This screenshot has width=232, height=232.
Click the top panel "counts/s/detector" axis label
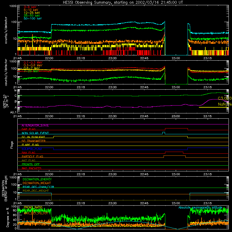[6, 30]
